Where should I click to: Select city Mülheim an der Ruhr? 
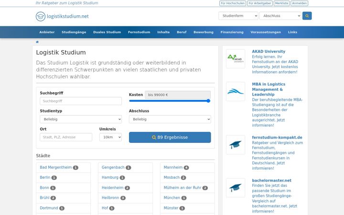(183, 188)
